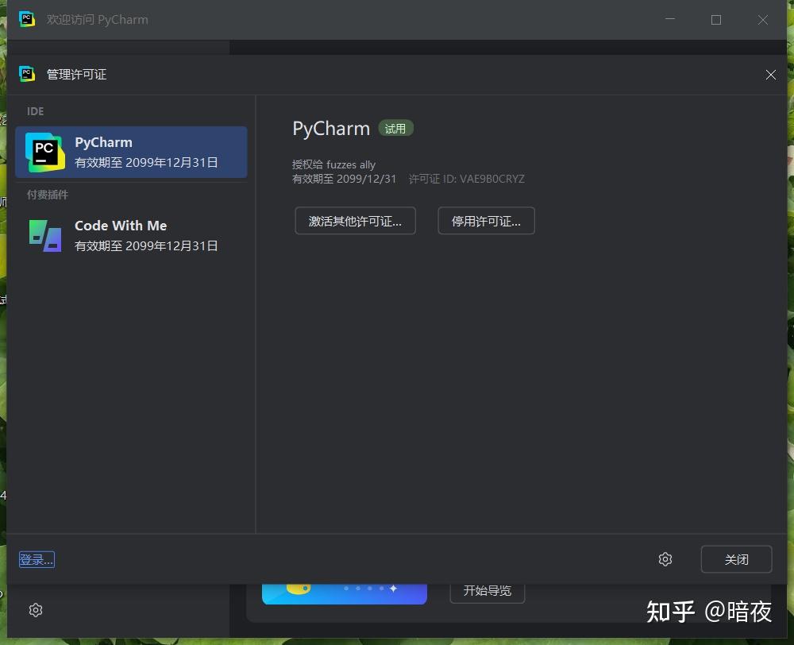Open settings via gear icon in dialog footer
794x645 pixels.
[665, 559]
